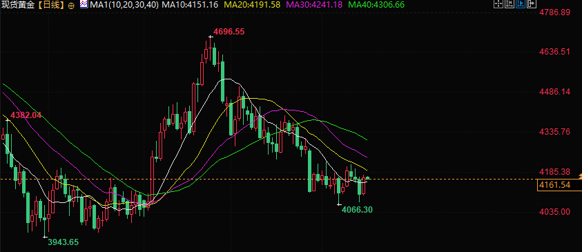The image size is (582, 252).
Task: Click the MA1(10,20,30,40) indicator label
Action: [x=124, y=5]
